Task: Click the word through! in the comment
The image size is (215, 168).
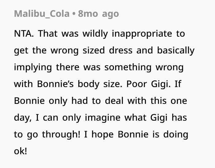Action: (x=61, y=134)
